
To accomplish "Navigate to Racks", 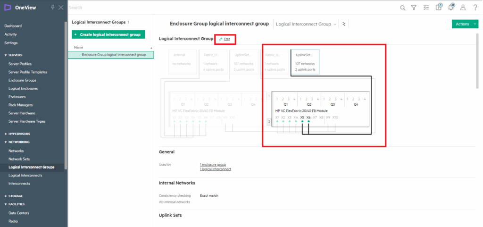I will tap(13, 221).
